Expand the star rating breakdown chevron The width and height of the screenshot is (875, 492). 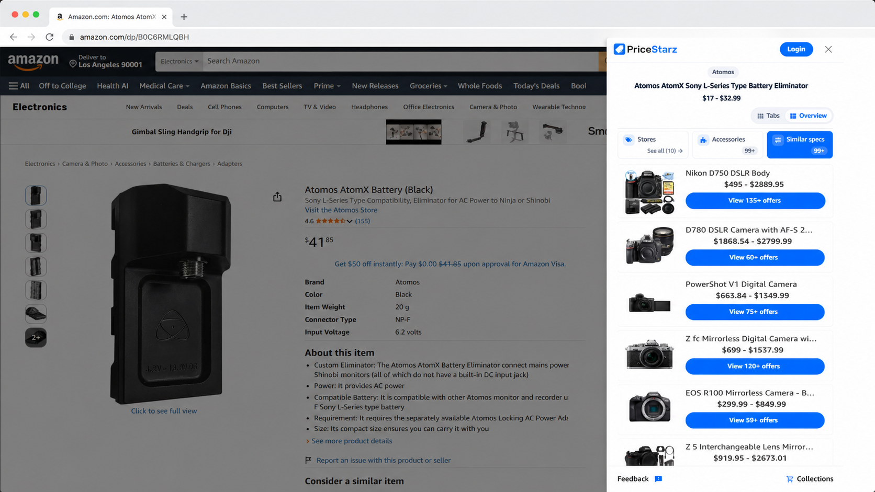(x=350, y=221)
